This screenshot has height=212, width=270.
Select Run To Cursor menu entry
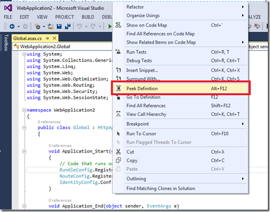(x=181, y=133)
